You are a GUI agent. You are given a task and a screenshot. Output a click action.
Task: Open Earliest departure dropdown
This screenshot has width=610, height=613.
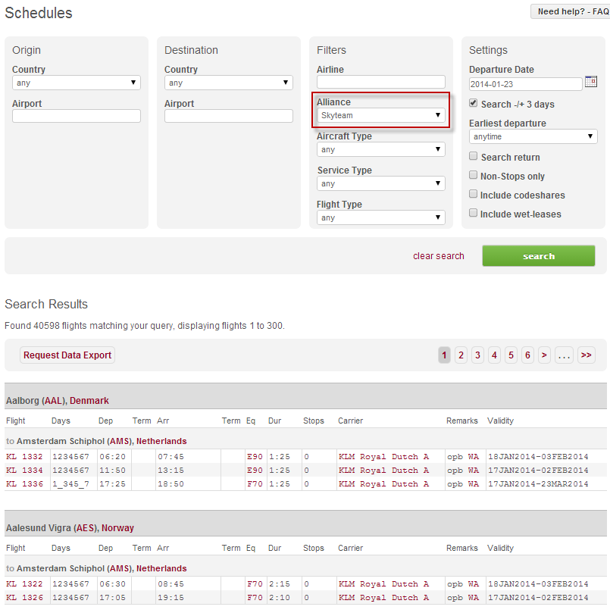click(533, 137)
